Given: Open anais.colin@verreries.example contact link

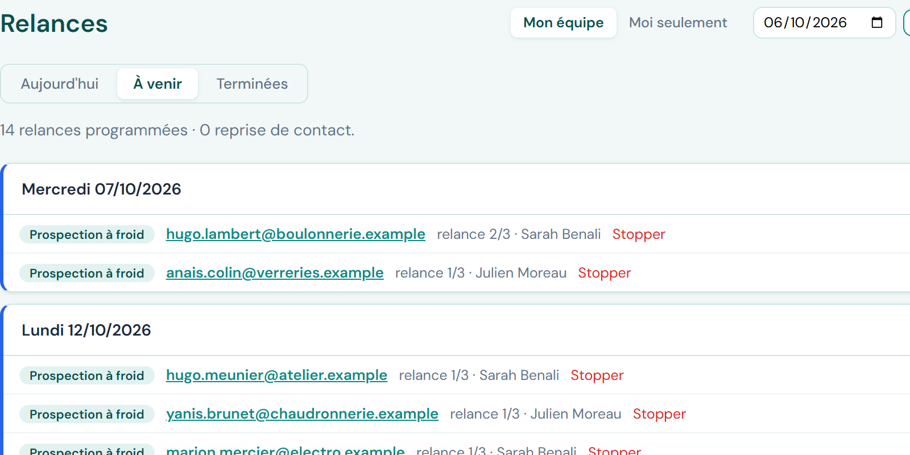Looking at the screenshot, I should (275, 273).
